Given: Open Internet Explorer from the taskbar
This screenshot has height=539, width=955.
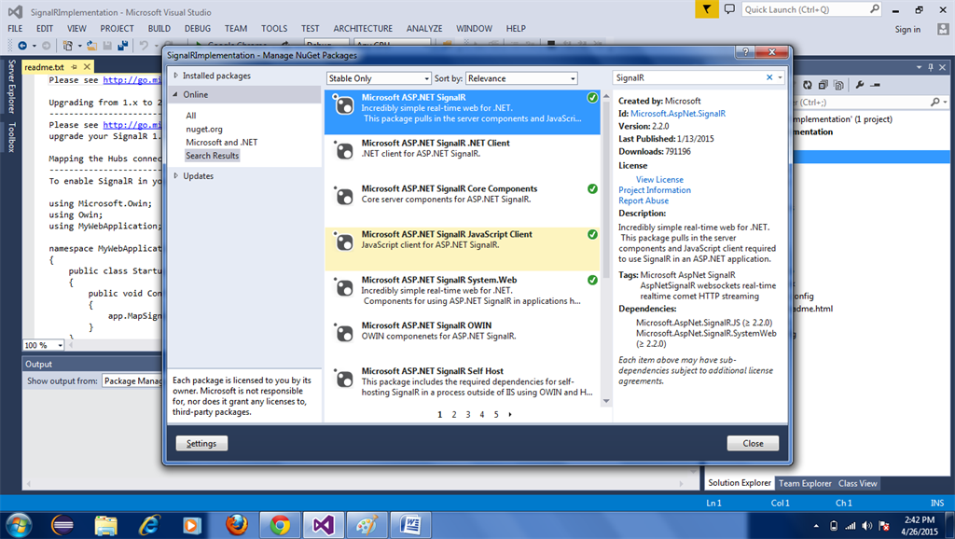Looking at the screenshot, I should pos(149,525).
